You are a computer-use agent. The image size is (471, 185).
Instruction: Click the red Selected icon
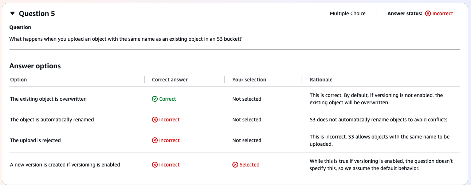[x=235, y=165]
